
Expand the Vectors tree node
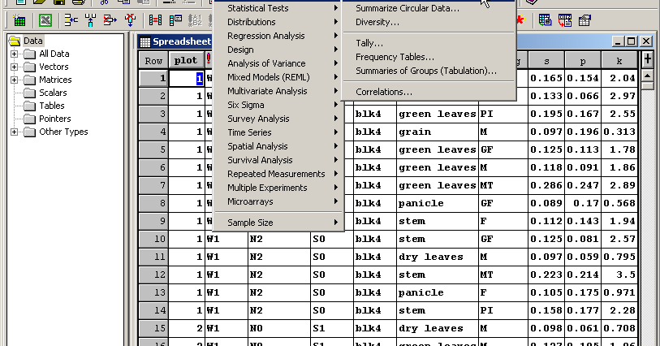tap(15, 67)
